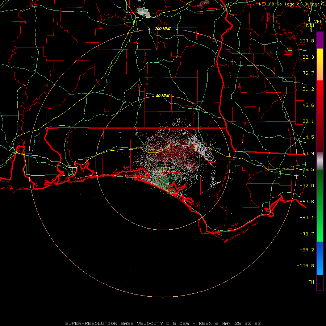
Task: Click the -109.8 velocity scale value
Action: (x=305, y=266)
